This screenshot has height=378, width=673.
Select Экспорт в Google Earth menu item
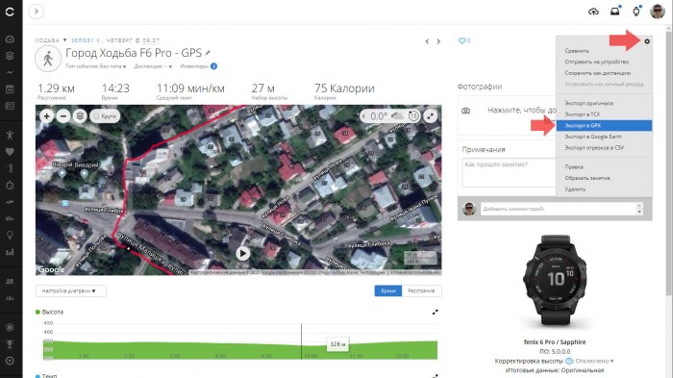tap(593, 137)
